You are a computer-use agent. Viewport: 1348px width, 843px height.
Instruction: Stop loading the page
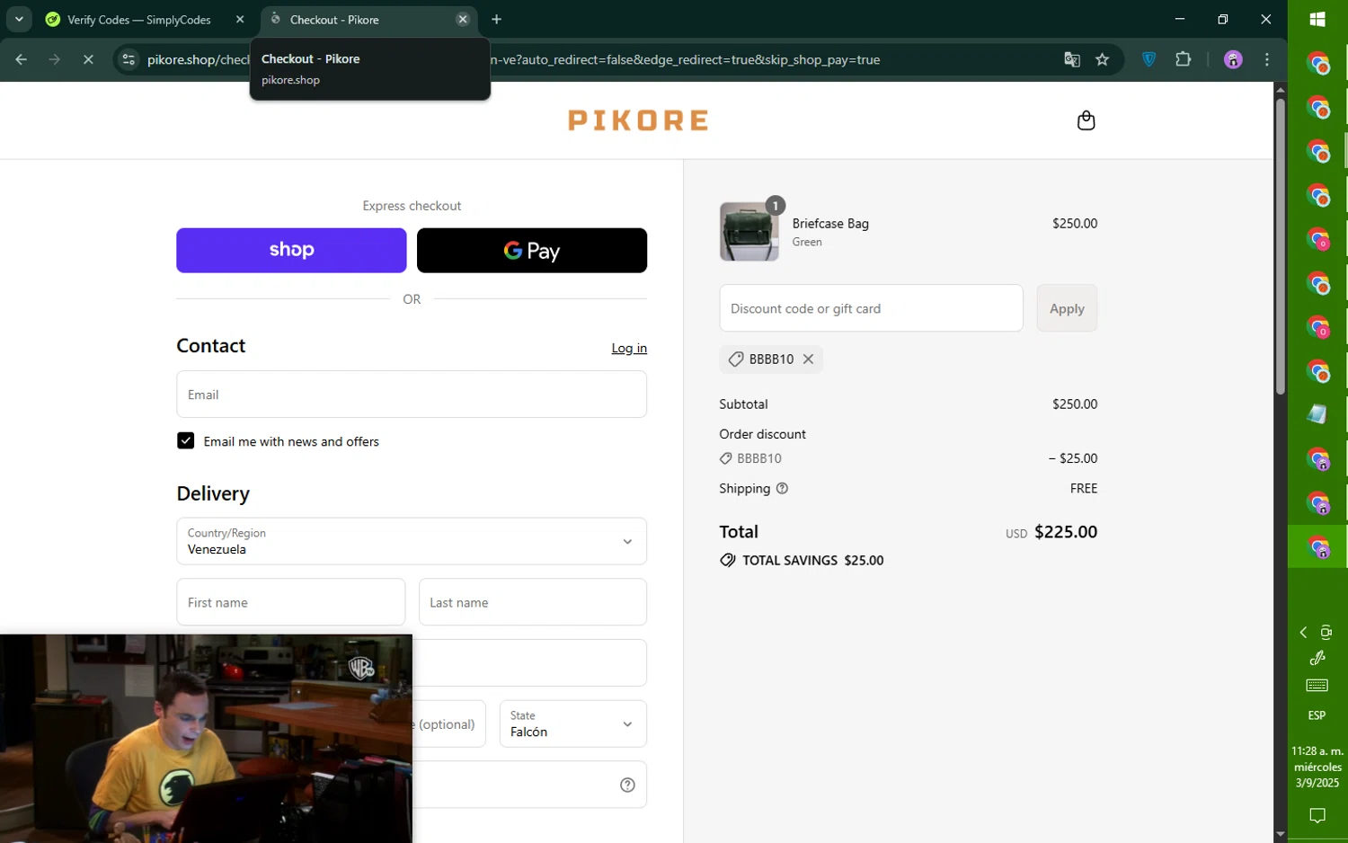click(x=88, y=59)
